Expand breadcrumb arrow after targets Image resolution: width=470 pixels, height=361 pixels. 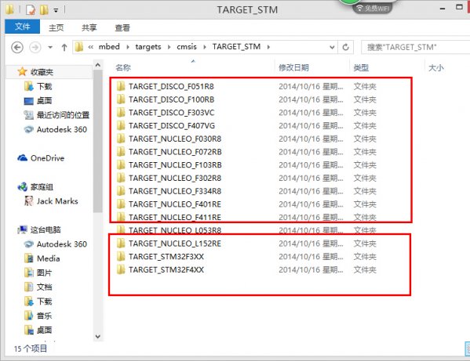coord(169,47)
